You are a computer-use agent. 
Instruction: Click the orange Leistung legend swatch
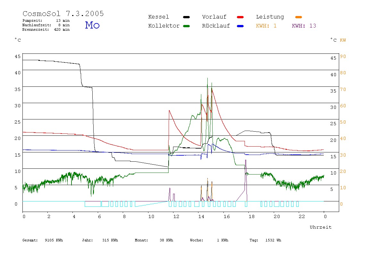(298, 17)
